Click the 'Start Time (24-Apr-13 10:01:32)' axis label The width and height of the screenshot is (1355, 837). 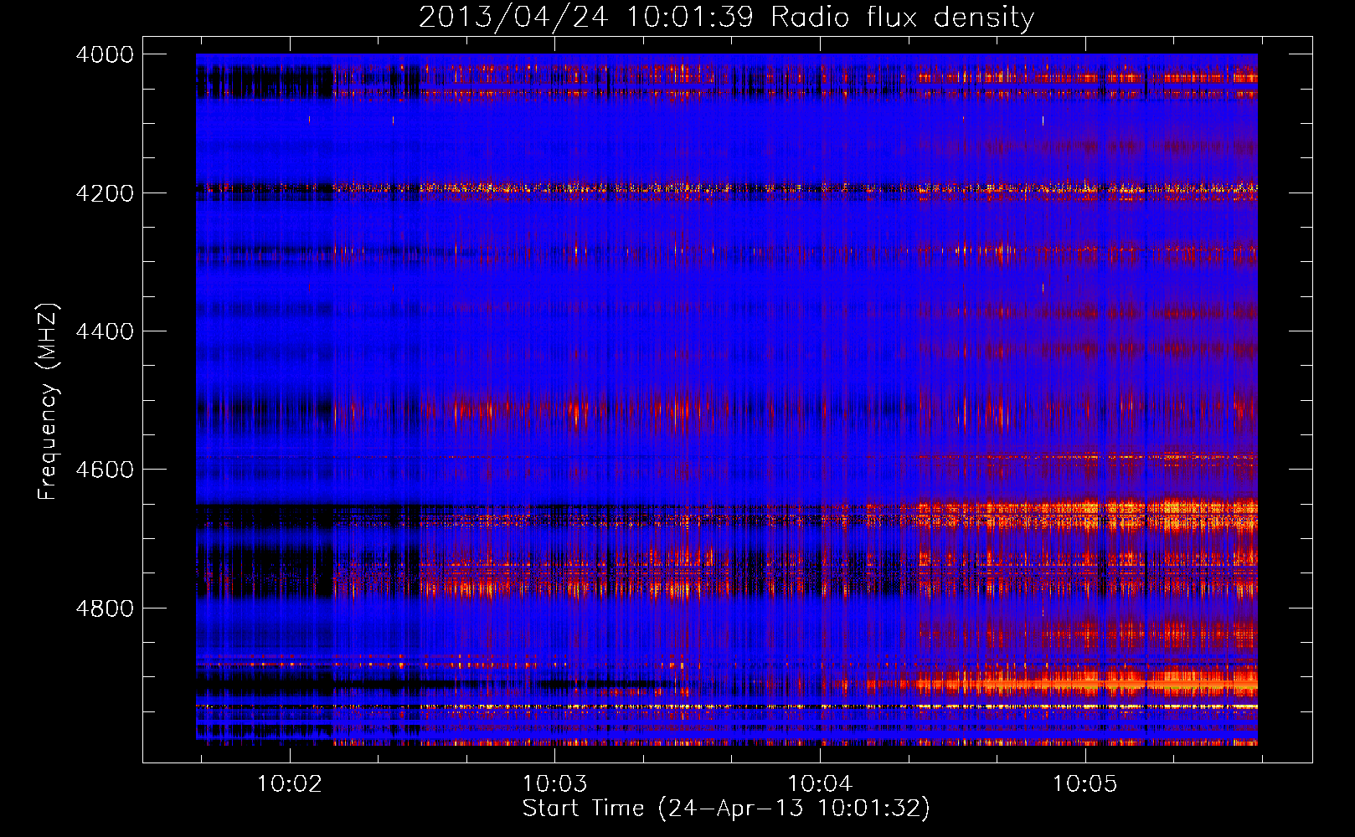726,809
